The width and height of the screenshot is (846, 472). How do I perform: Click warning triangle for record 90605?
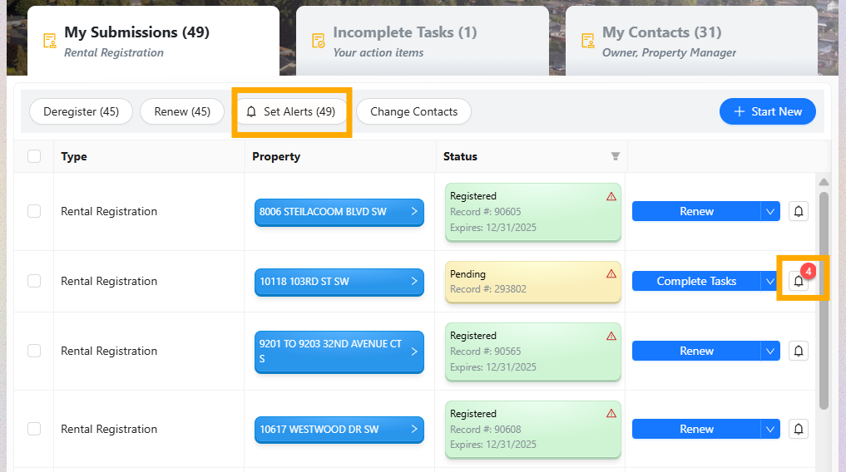[611, 196]
